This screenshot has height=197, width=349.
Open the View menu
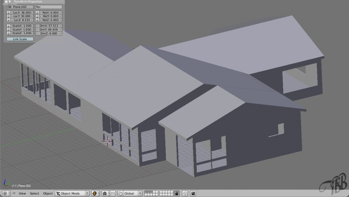[22, 194]
